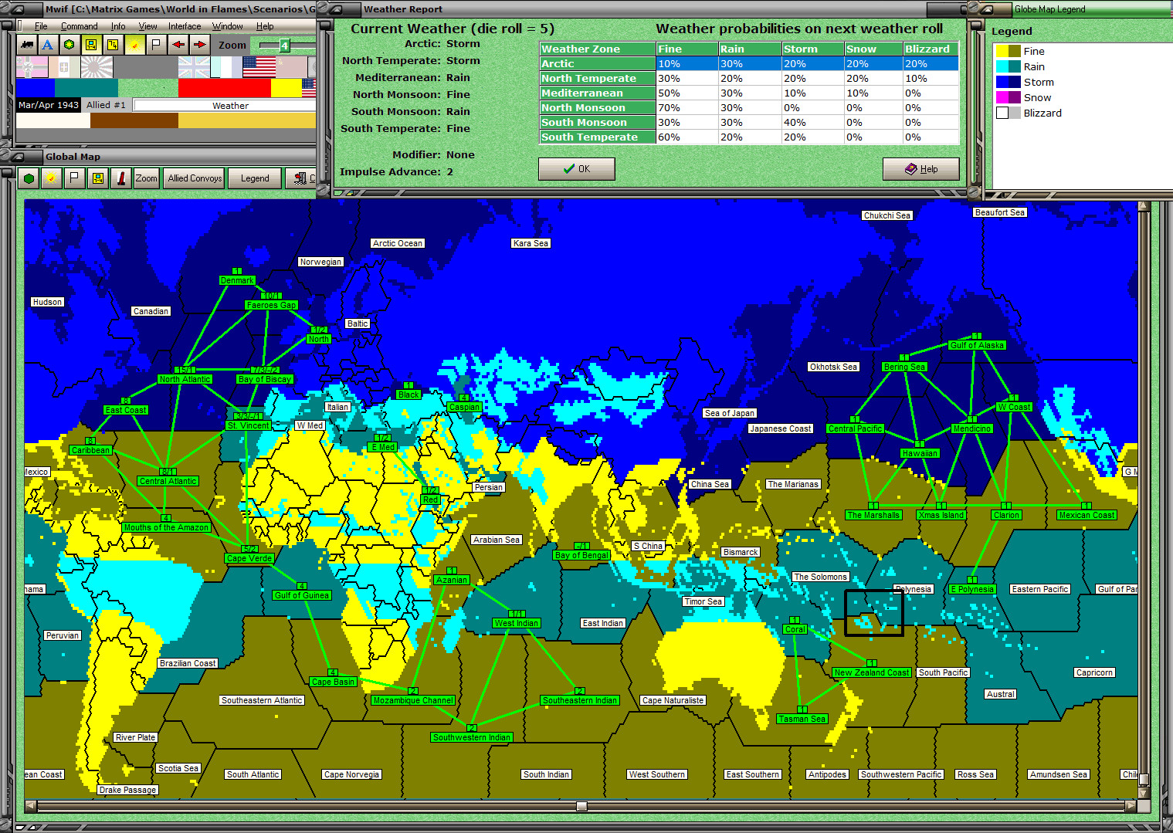The width and height of the screenshot is (1173, 833).
Task: Select the German flag icon
Action: coord(32,67)
